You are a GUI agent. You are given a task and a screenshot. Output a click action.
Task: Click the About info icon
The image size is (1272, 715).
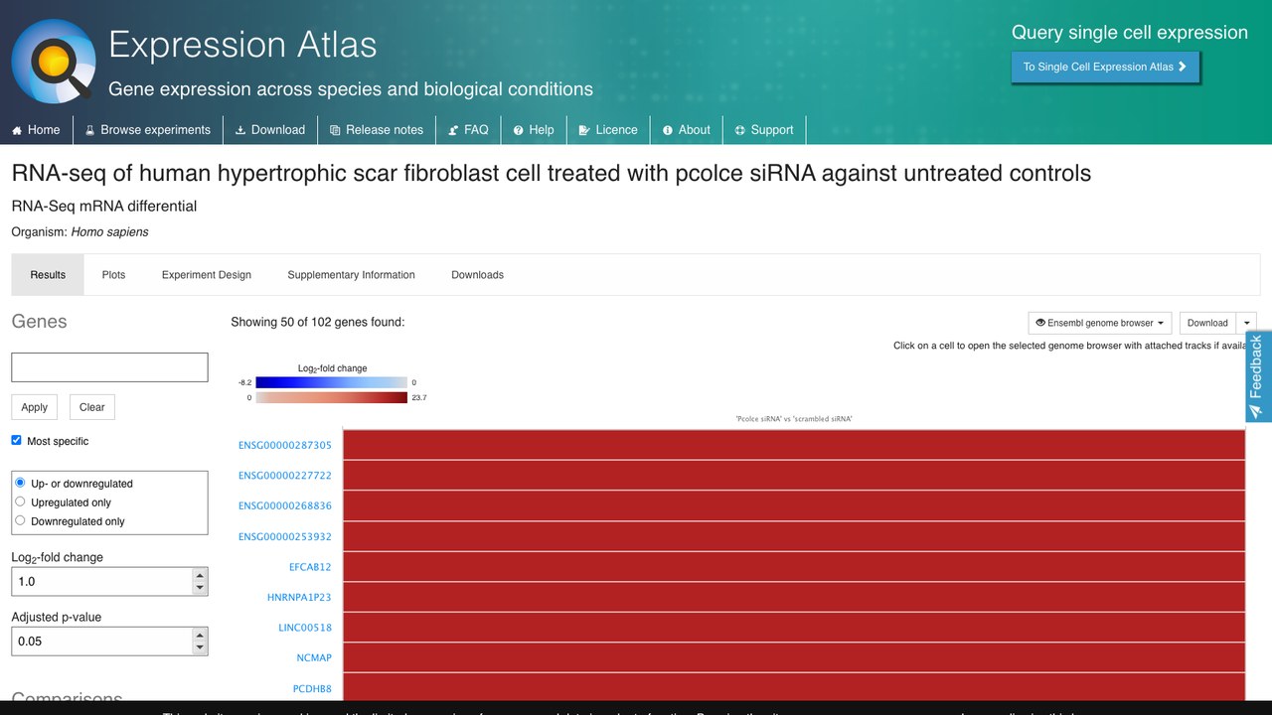click(x=668, y=130)
